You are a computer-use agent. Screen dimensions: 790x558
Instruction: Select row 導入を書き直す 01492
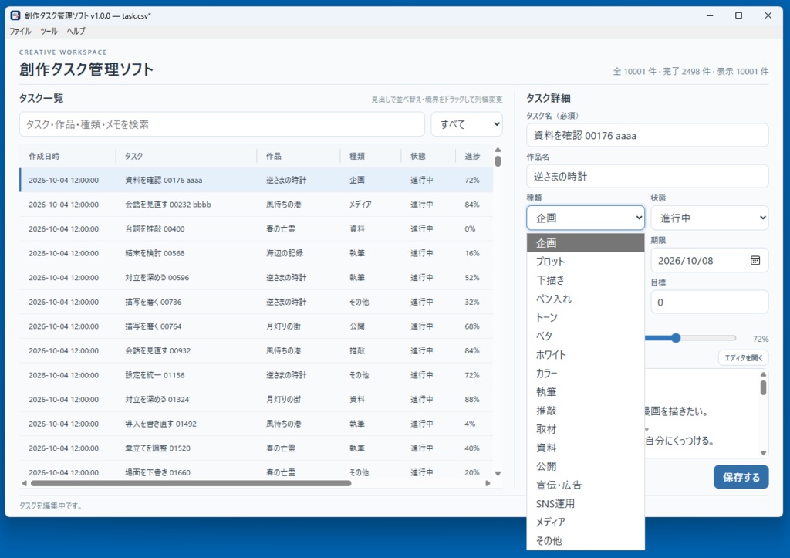(256, 424)
